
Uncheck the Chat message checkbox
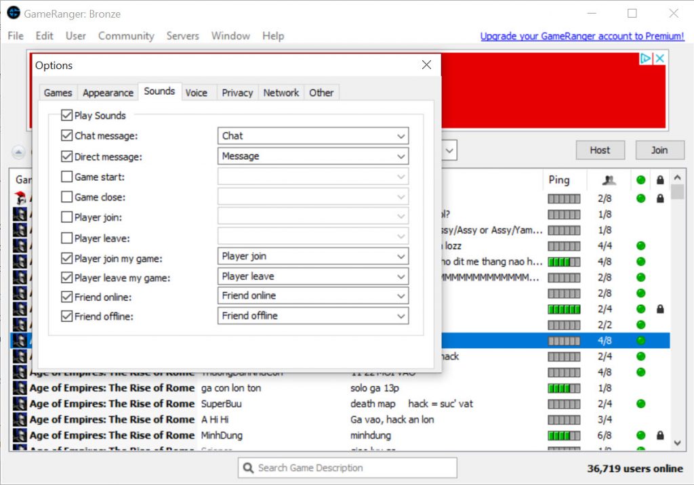[x=67, y=135]
